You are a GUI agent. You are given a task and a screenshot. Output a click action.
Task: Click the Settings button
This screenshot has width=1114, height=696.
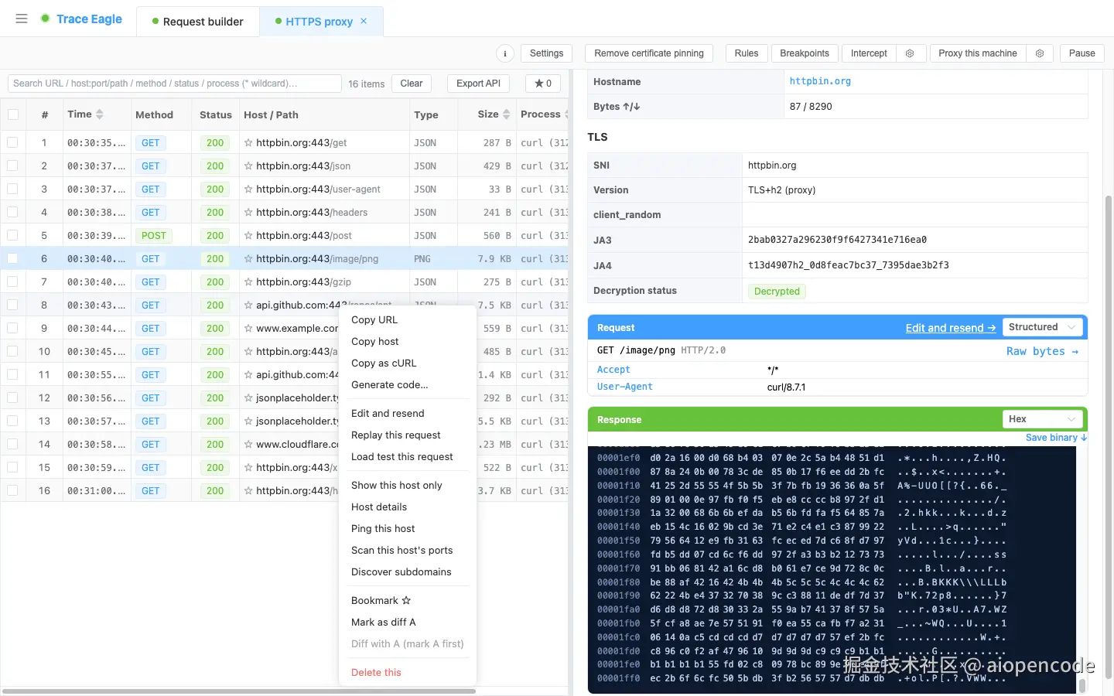[547, 53]
